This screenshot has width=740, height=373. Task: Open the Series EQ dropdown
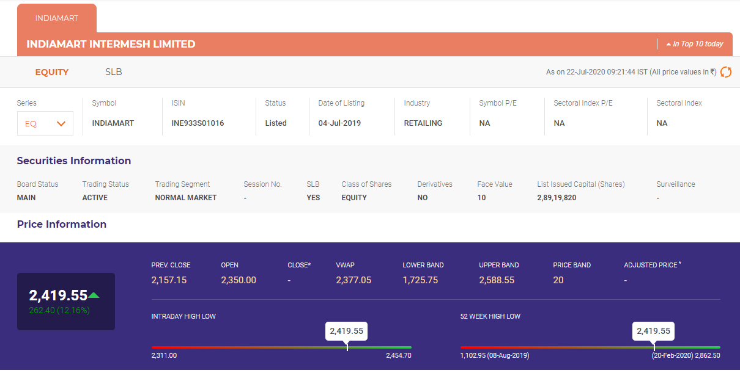coord(45,123)
